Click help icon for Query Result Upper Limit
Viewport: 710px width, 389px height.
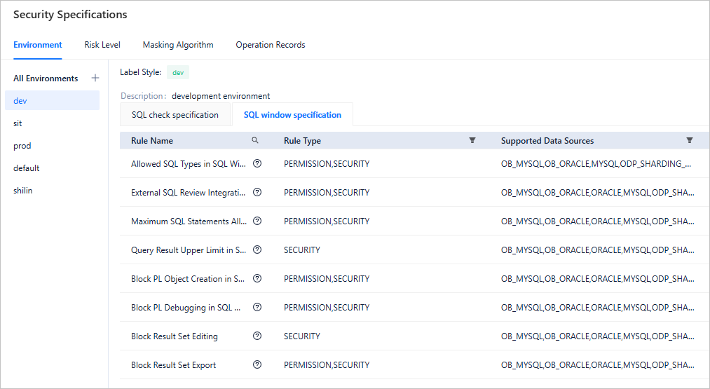(x=257, y=250)
